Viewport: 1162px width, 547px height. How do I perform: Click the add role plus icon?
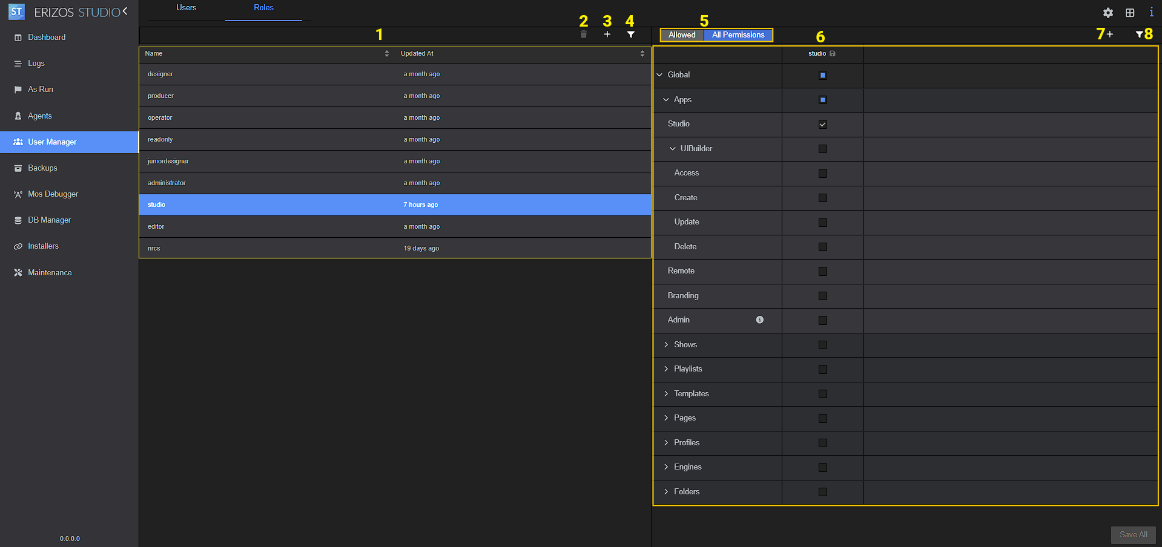[x=607, y=35]
